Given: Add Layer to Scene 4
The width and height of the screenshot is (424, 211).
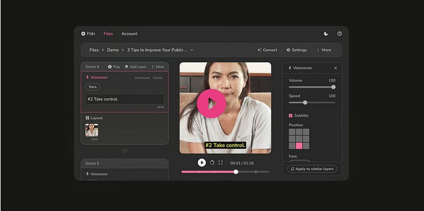Looking at the screenshot, I should [x=135, y=67].
